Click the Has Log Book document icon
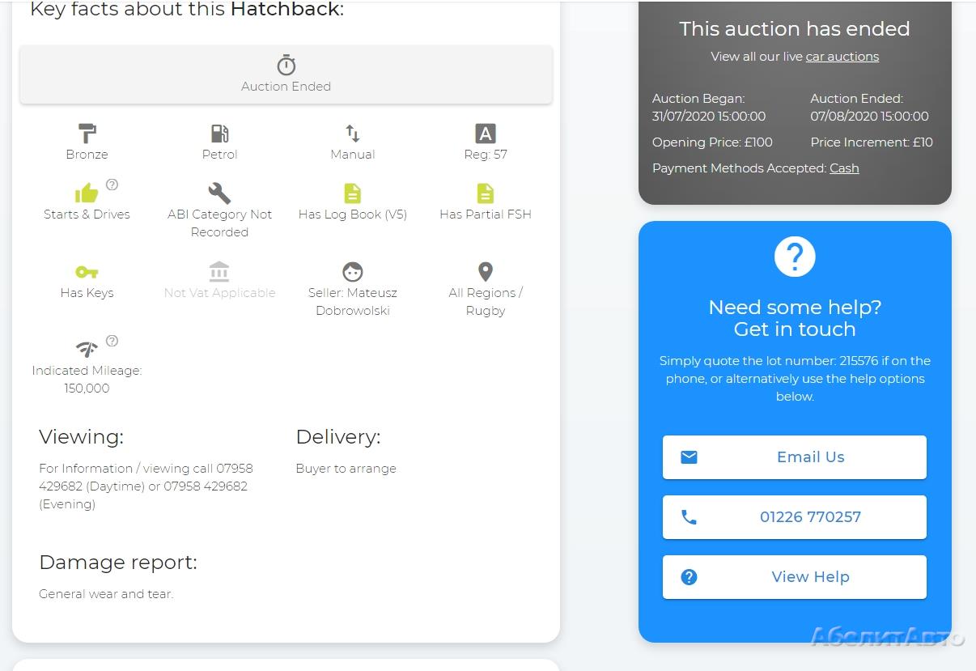Viewport: 976px width, 671px height. pos(353,193)
